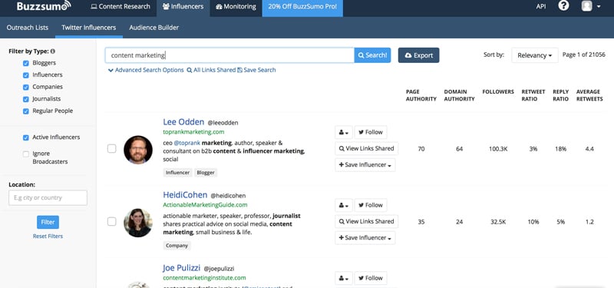Screen dimensions: 614x288
Task: Click Page 1 of 21056 text
Action: (x=584, y=55)
